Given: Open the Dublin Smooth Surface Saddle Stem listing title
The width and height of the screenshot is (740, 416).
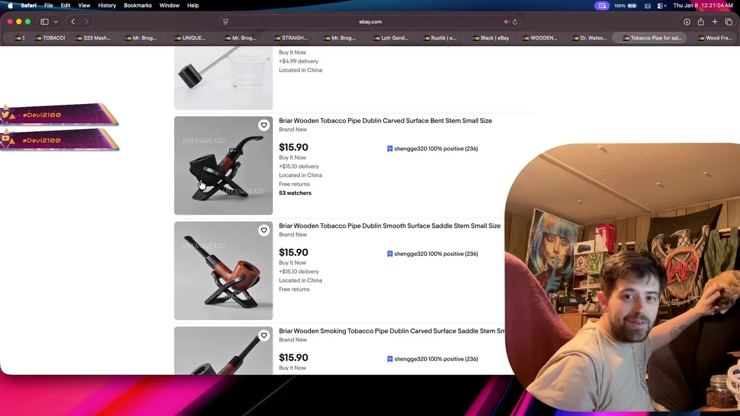Looking at the screenshot, I should [x=390, y=226].
